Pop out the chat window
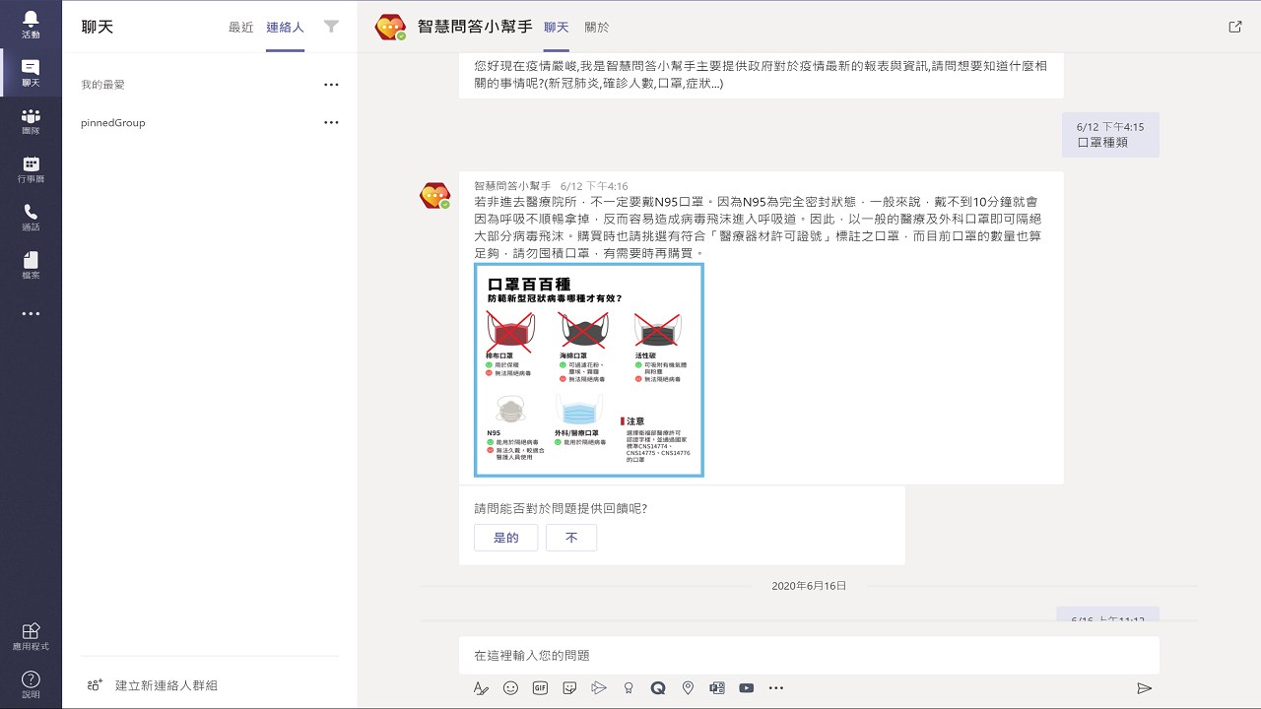Viewport: 1261px width, 709px height. tap(1235, 28)
